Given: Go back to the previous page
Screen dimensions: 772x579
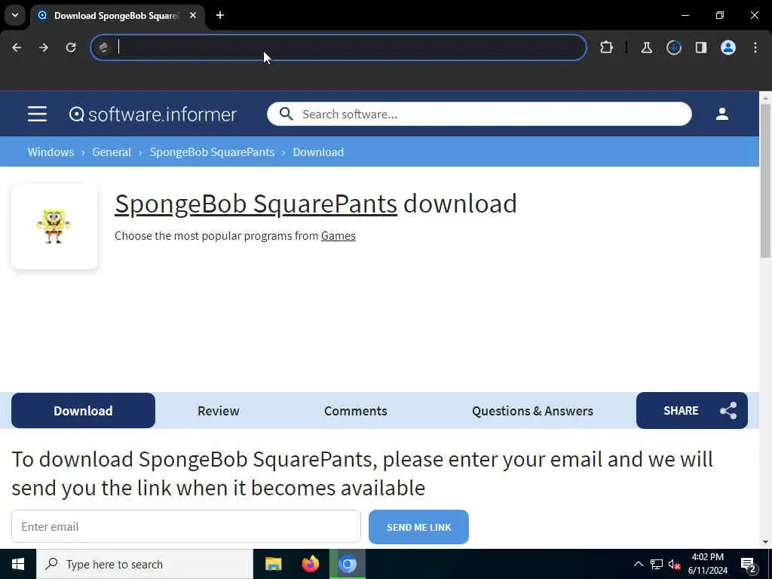Looking at the screenshot, I should point(17,47).
